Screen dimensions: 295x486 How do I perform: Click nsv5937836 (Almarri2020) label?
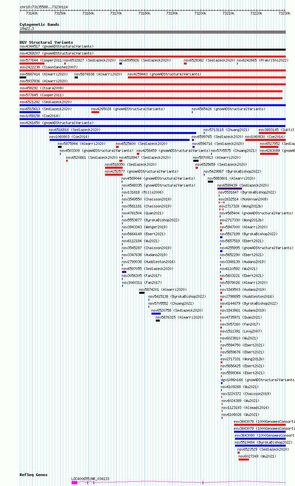point(44,81)
